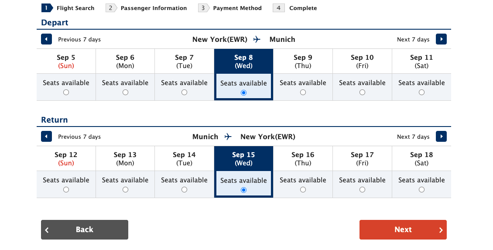
Task: Click the chevron on the Next button
Action: coord(441,230)
